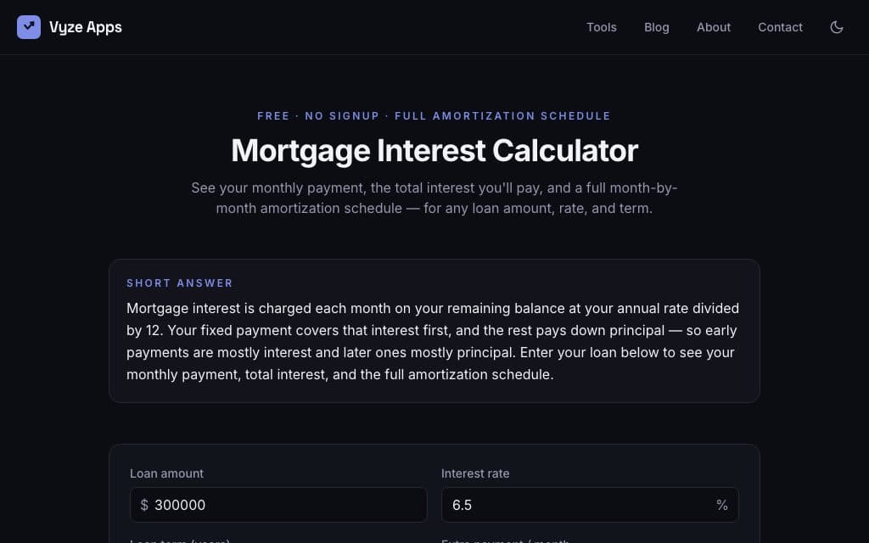Go to the Blog page
Image resolution: width=869 pixels, height=543 pixels.
[x=656, y=27]
